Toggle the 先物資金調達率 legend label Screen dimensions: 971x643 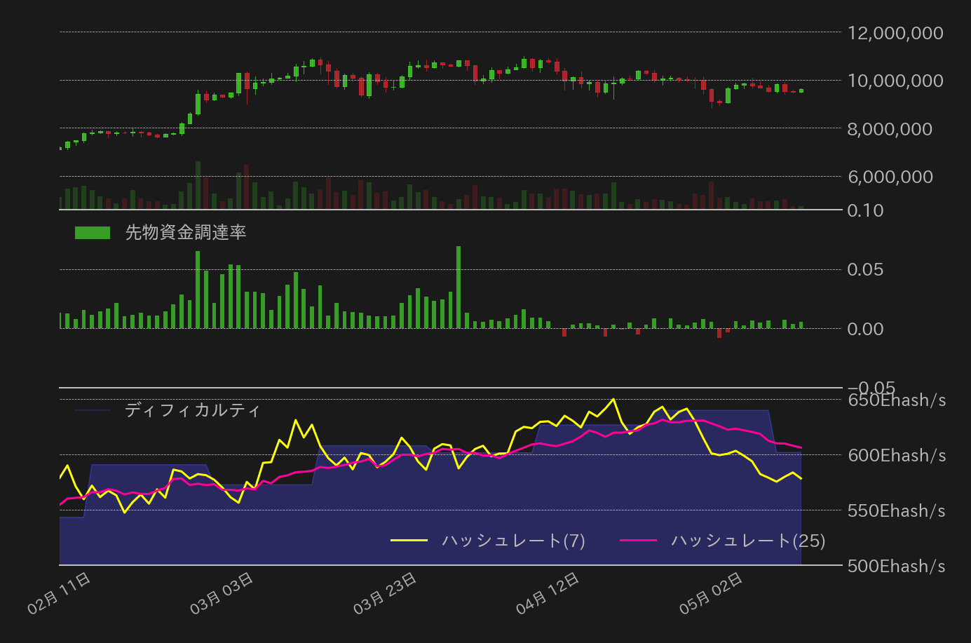[186, 233]
